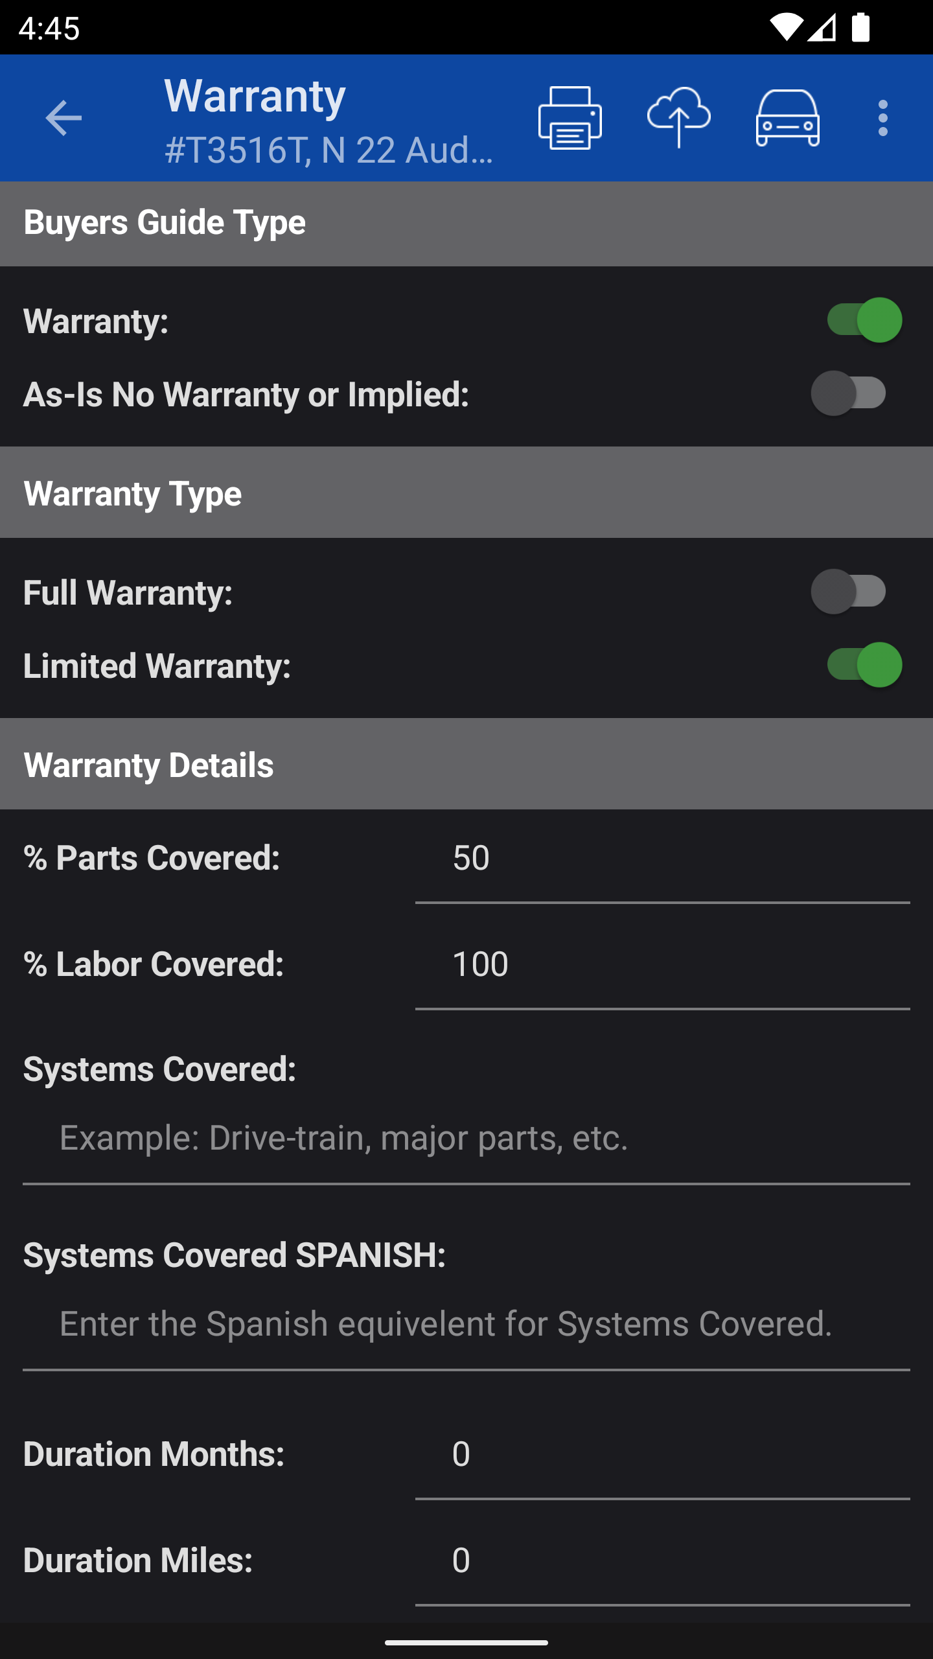The width and height of the screenshot is (933, 1659).
Task: Open the vehicle car icon
Action: coord(787,118)
